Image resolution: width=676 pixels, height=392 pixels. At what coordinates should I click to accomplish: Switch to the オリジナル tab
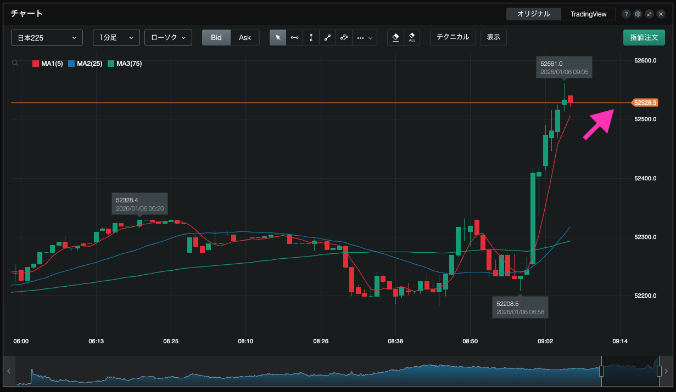click(x=533, y=14)
